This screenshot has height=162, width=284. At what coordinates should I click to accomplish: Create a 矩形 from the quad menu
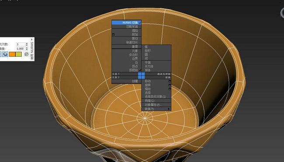click(156, 51)
